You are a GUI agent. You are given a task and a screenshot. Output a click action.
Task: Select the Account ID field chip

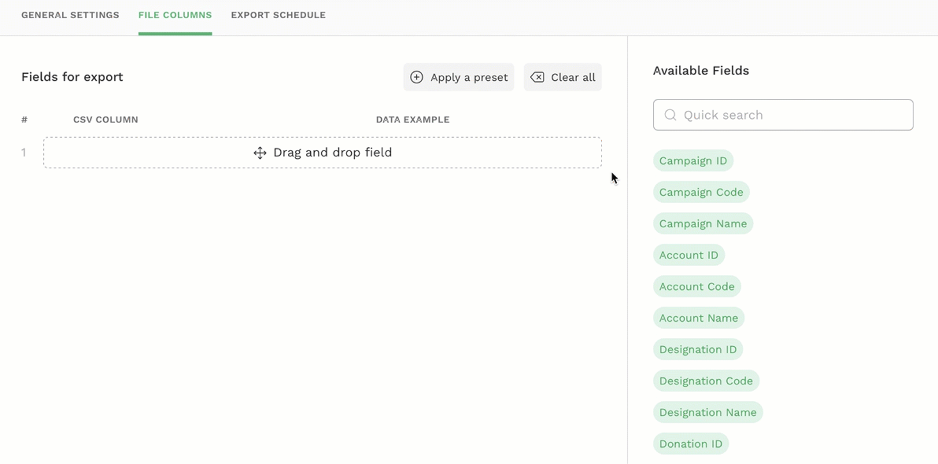(688, 255)
